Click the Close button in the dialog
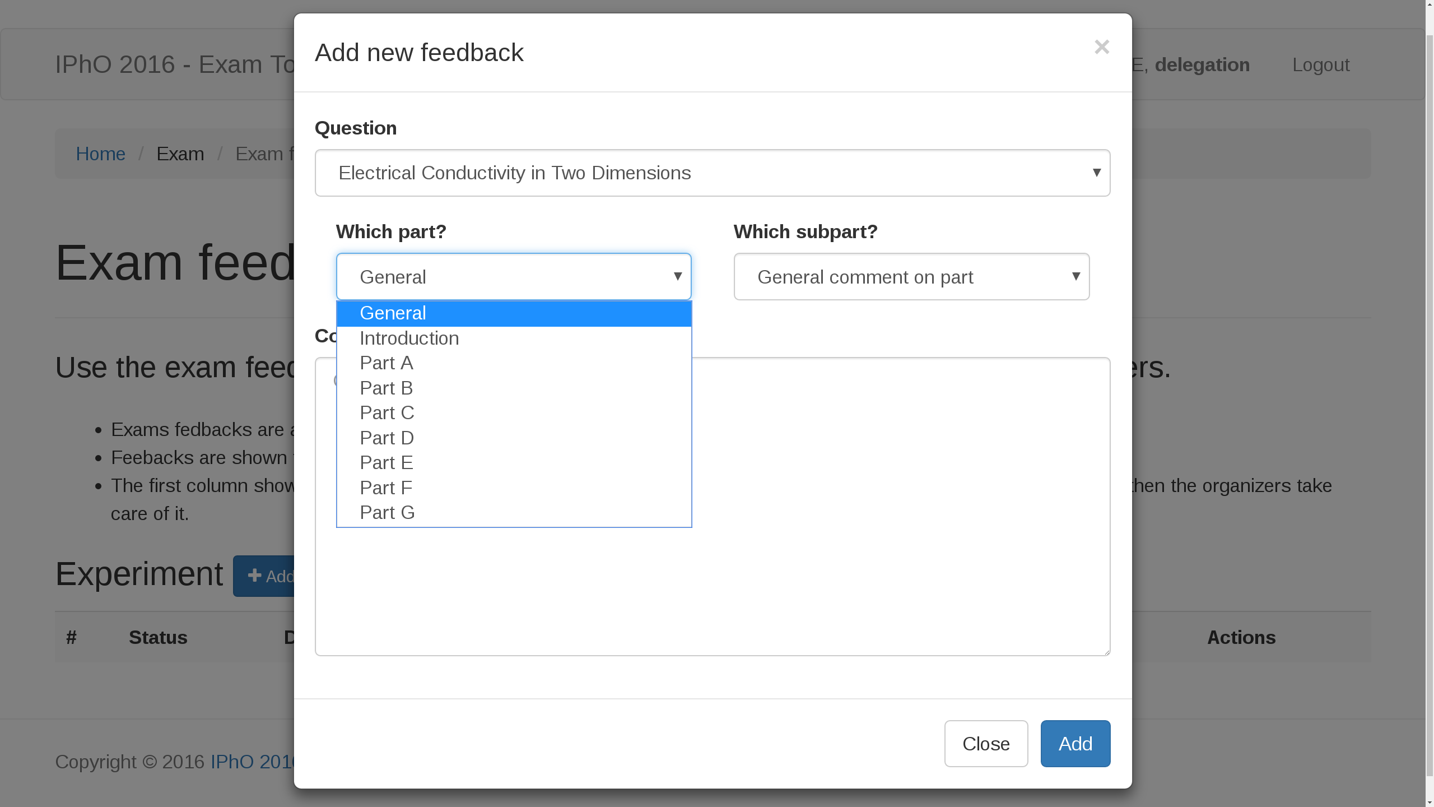This screenshot has width=1434, height=807. 985,743
